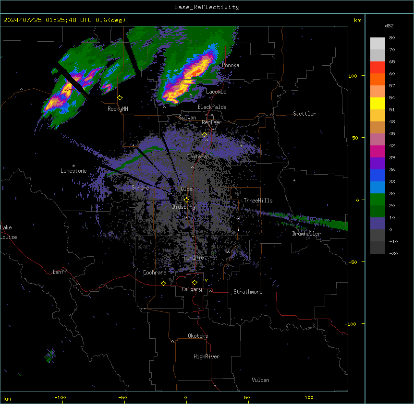The height and width of the screenshot is (404, 414).
Task: Click the yellow diamond marker beside RockyMH
Action: [120, 98]
